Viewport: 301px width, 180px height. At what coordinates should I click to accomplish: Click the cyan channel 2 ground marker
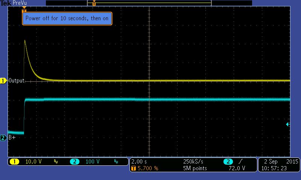coord(3,138)
